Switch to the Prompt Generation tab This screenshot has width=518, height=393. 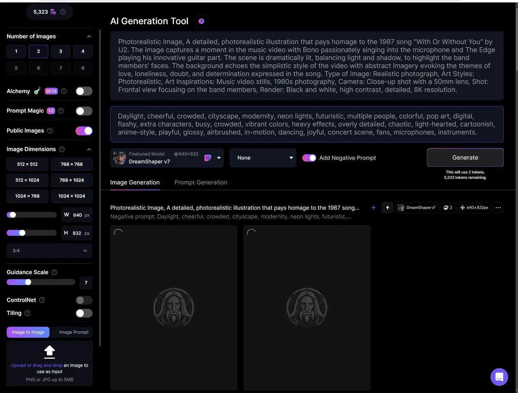(201, 182)
